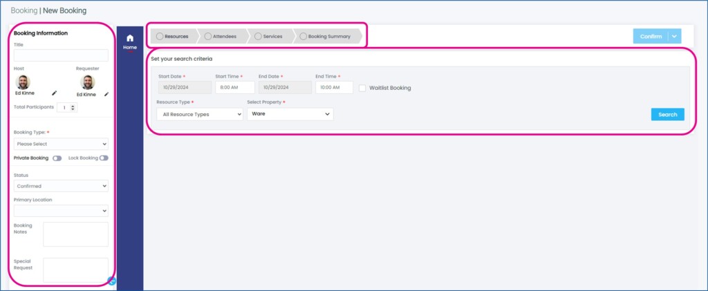Screen dimensions: 708x291
Task: Go to the Attendees step tab
Action: tap(223, 37)
